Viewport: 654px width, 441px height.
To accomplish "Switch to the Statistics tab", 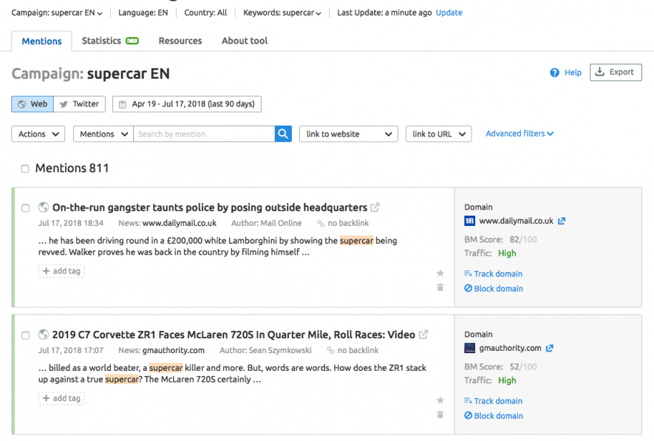I will (x=110, y=41).
